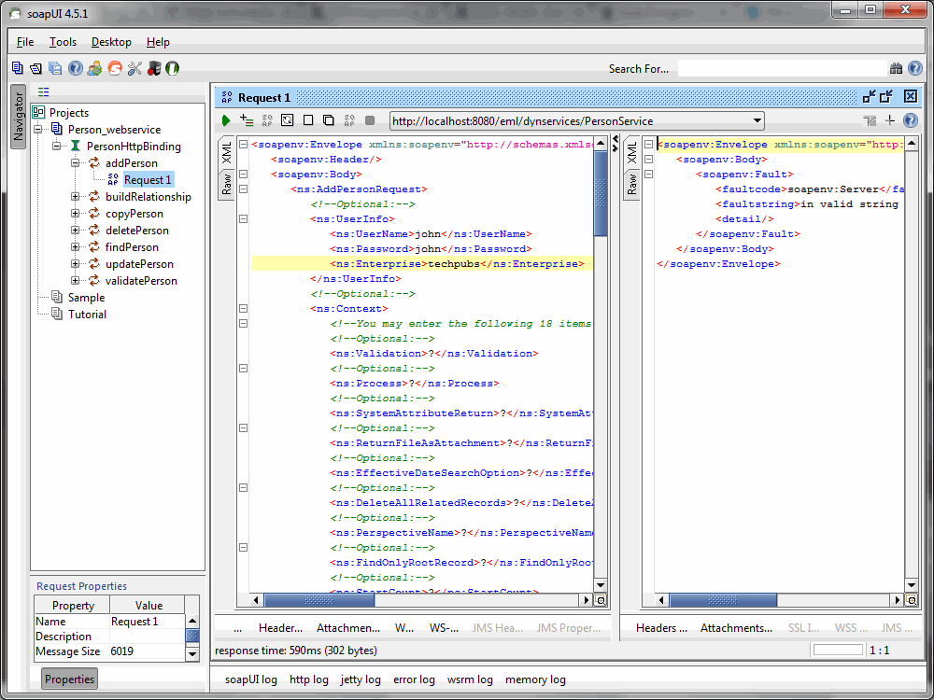Image resolution: width=934 pixels, height=700 pixels.
Task: Open the forum help icon in main toolbar
Action: 75,68
